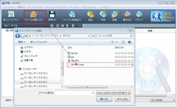The image size is (177, 108).
Task: Click the up-folder icon in path toolbar
Action: pyautogui.click(x=52, y=26)
